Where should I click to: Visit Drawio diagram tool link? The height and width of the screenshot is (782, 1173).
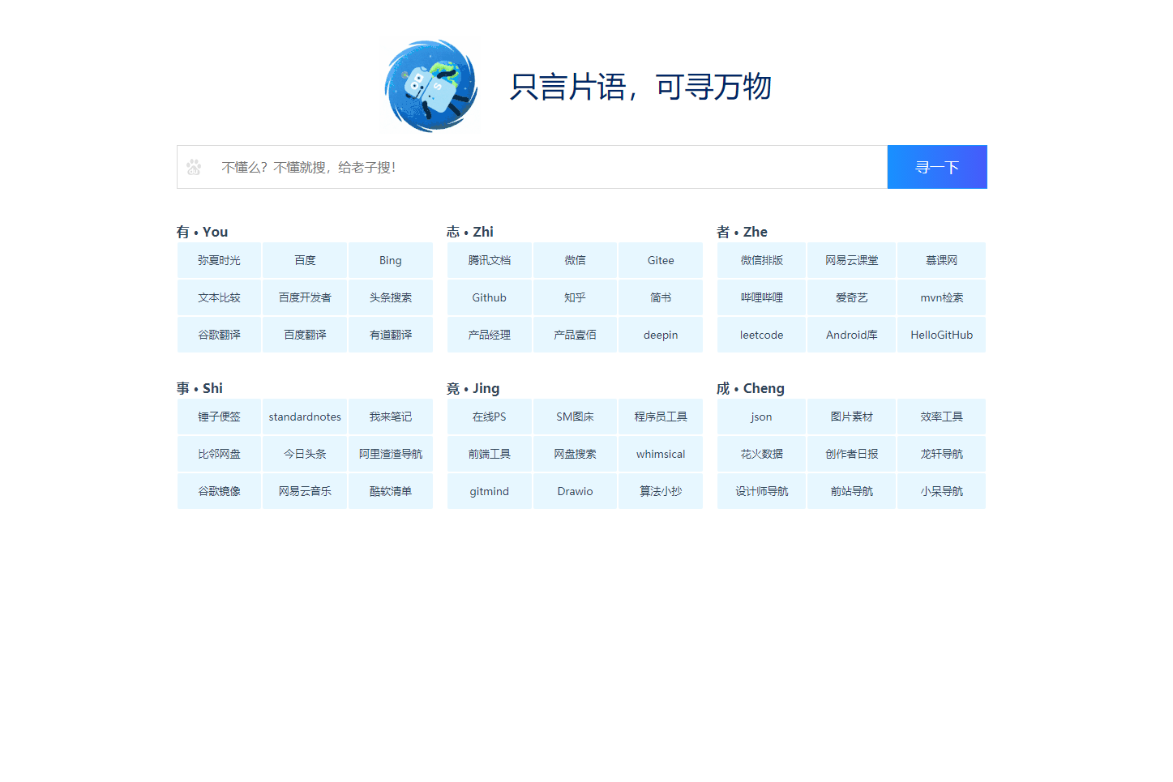[575, 491]
